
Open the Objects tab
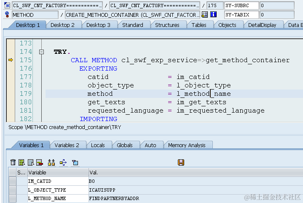tap(227, 25)
